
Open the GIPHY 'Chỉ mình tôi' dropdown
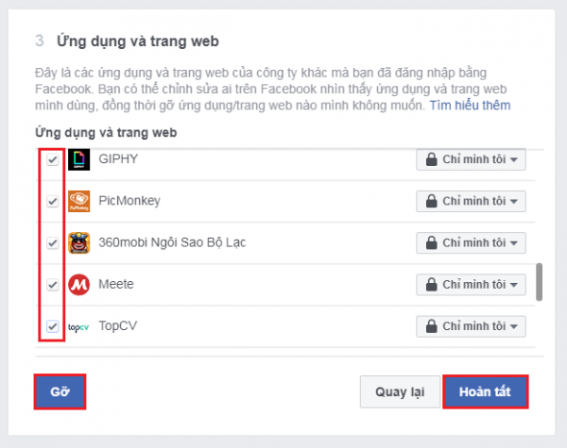471,159
